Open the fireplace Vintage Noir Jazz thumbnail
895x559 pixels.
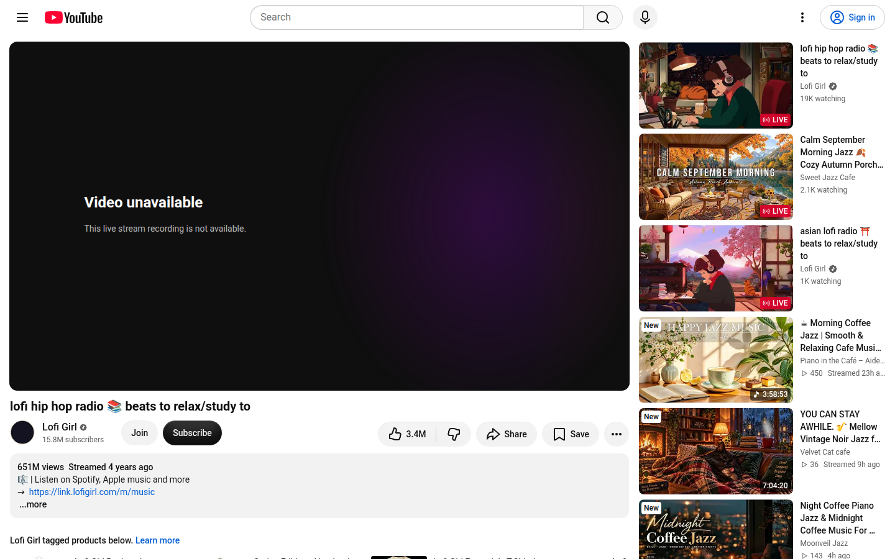(x=716, y=451)
